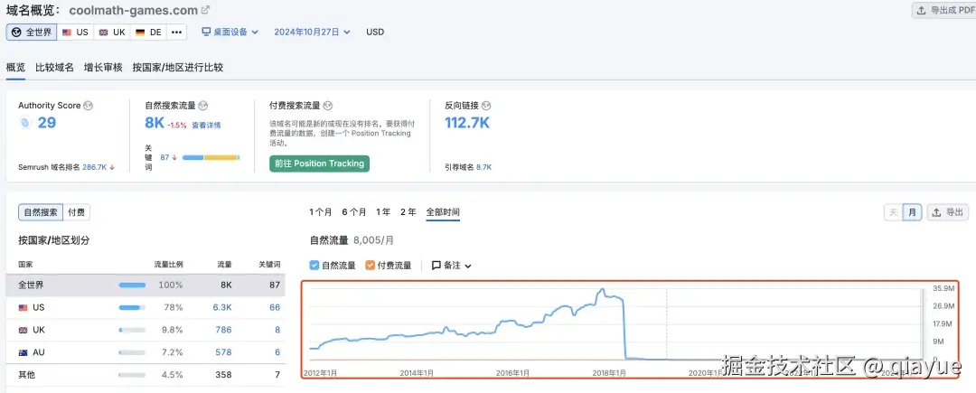Click US flag in country table
The height and width of the screenshot is (393, 976).
coord(23,307)
